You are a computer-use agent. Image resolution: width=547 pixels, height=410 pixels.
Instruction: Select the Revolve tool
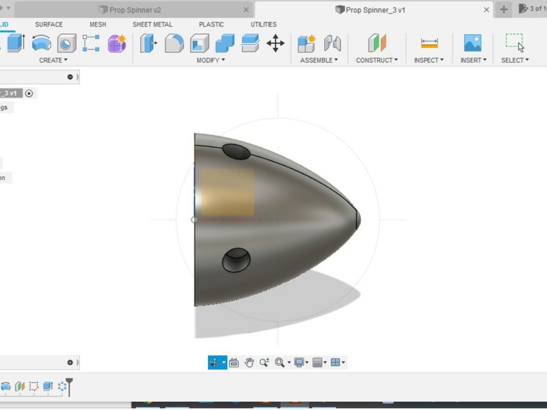(x=41, y=43)
